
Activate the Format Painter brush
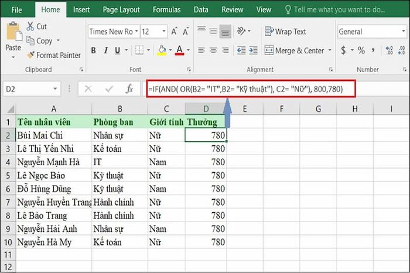point(30,55)
